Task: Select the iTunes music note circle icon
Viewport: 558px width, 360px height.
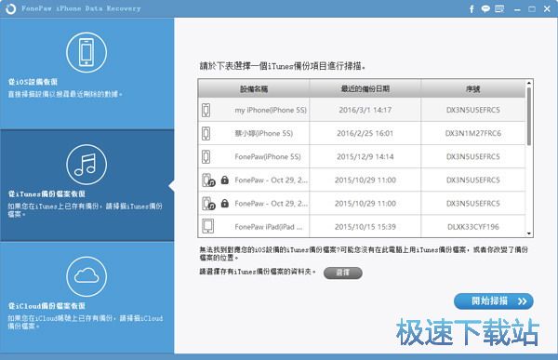Action: (x=86, y=165)
